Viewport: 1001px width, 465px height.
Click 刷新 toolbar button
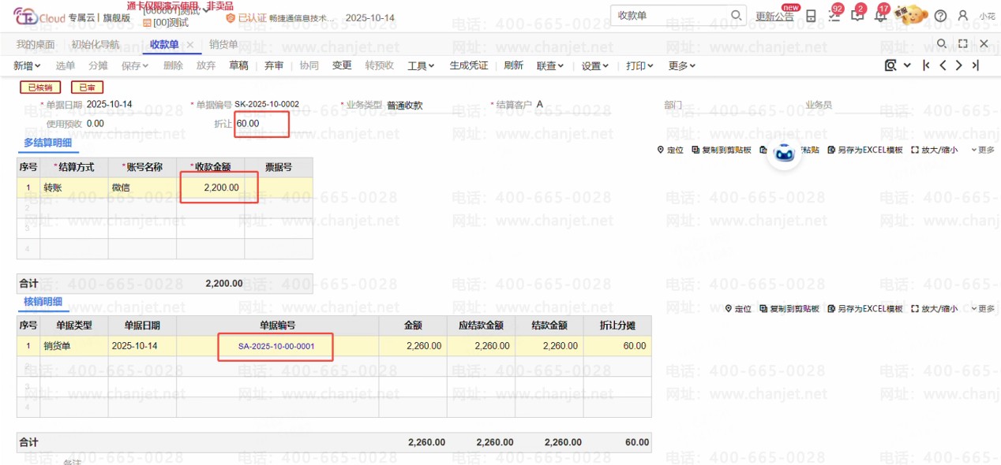click(513, 65)
